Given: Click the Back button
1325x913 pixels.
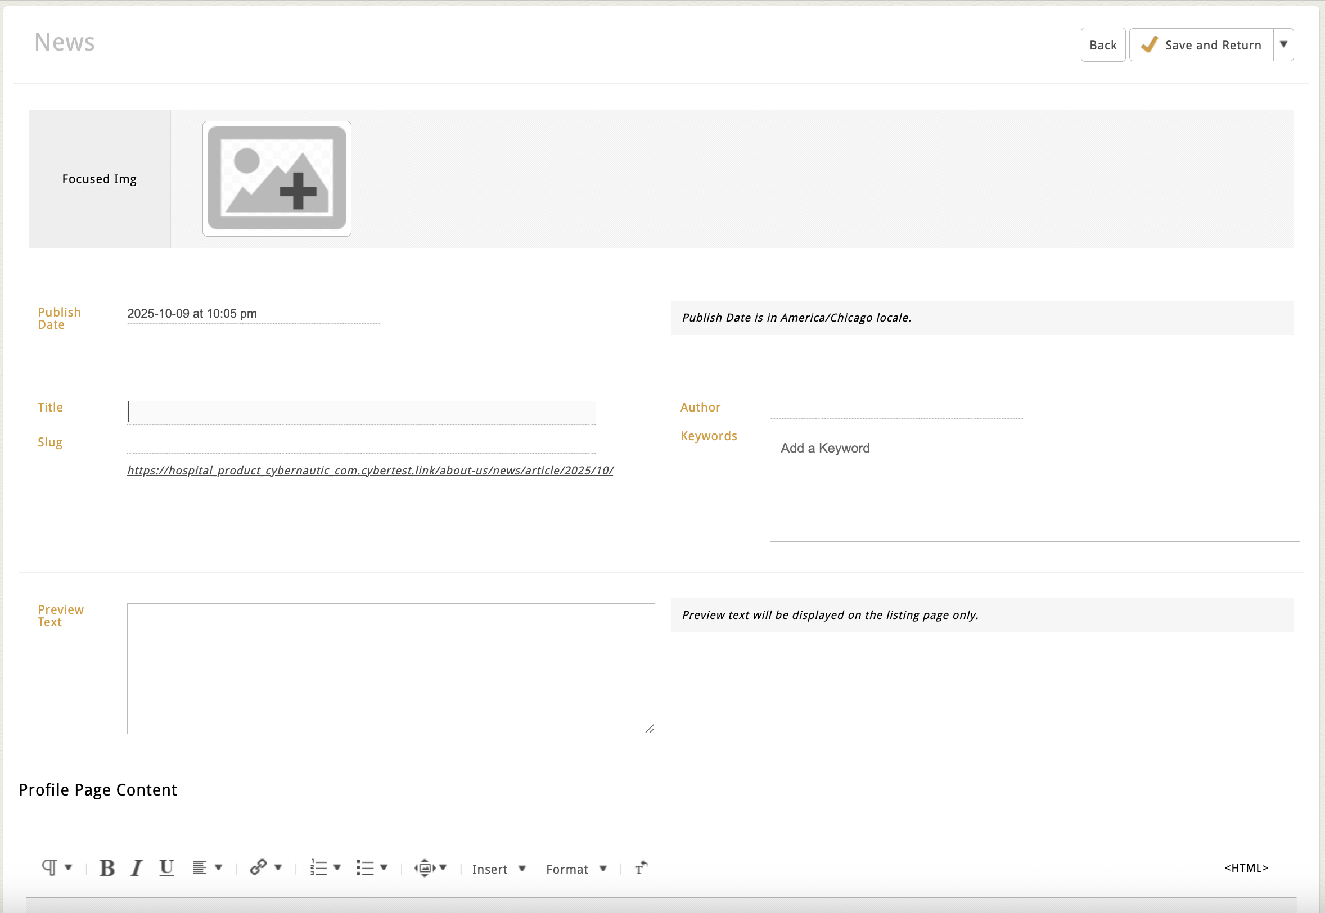Looking at the screenshot, I should click(x=1102, y=44).
